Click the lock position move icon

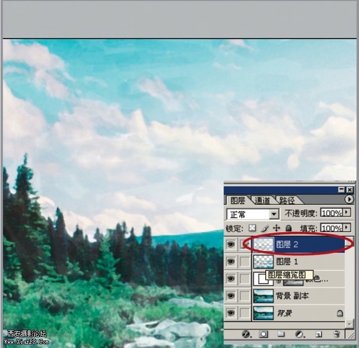276,228
